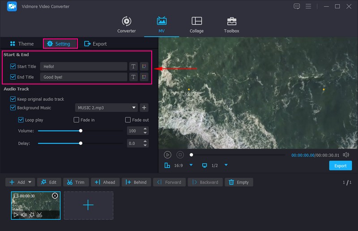Click grid icon beside End Title
The width and height of the screenshot is (358, 231).
144,77
